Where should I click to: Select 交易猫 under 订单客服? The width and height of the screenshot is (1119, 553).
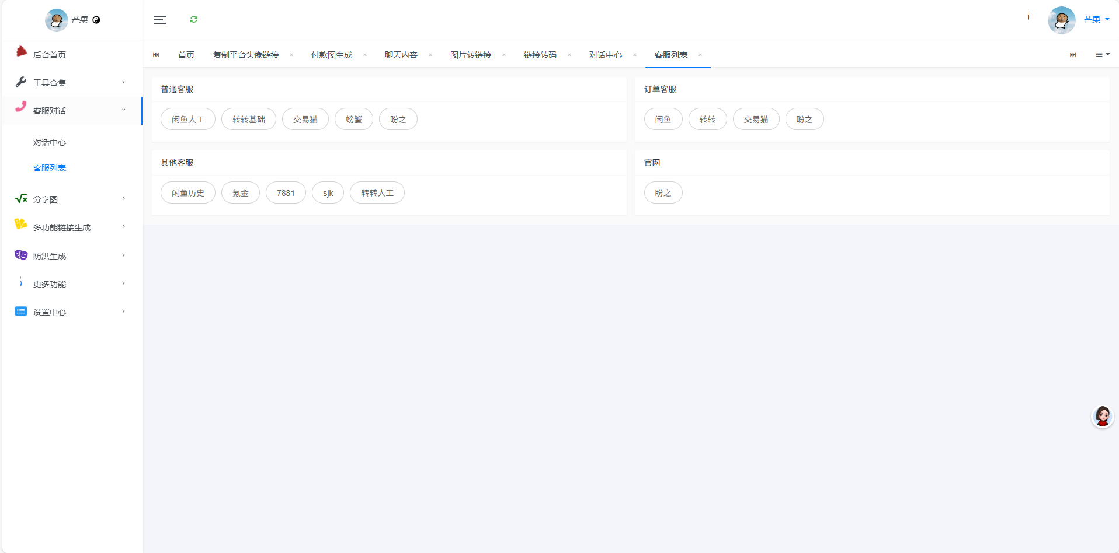[755, 120]
